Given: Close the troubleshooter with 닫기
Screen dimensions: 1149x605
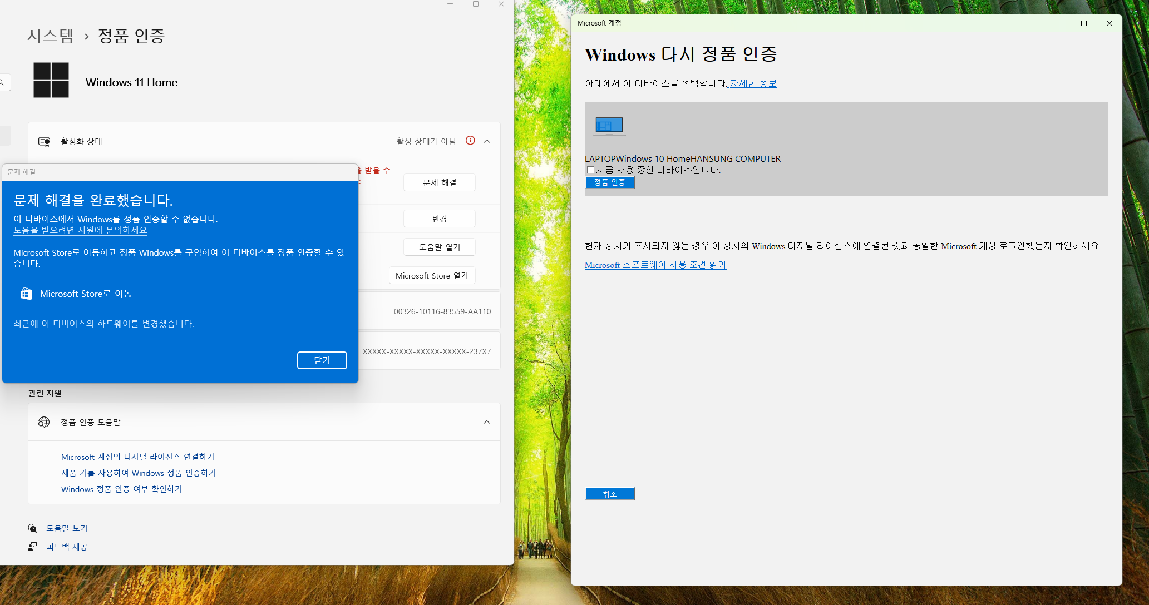Looking at the screenshot, I should pos(322,360).
